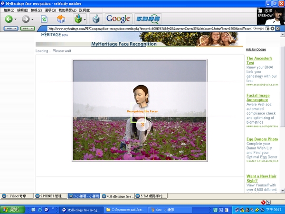Click the X icon at address bar end
The width and height of the screenshot is (285, 214).
[277, 29]
